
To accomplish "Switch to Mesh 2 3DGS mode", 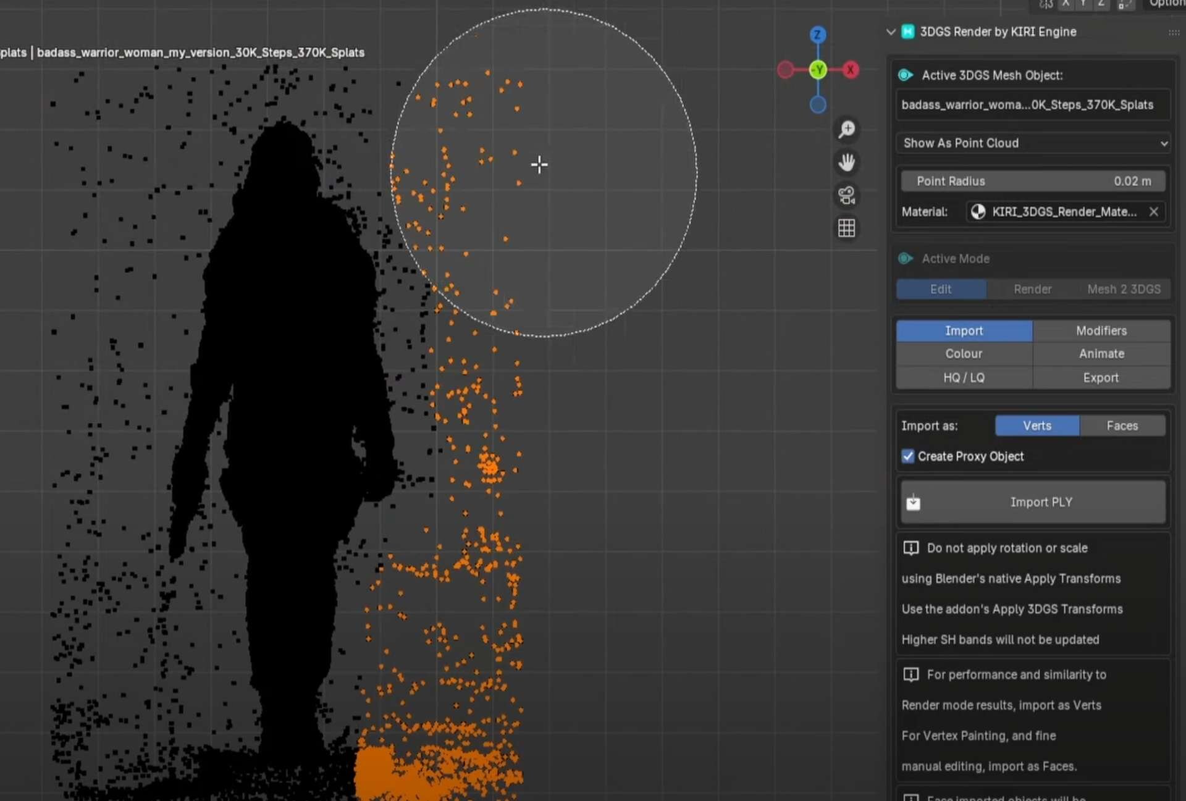I will coord(1123,289).
